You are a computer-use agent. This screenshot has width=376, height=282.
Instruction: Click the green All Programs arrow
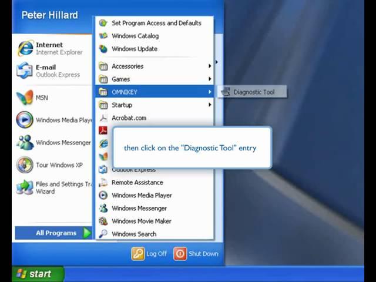click(x=87, y=233)
